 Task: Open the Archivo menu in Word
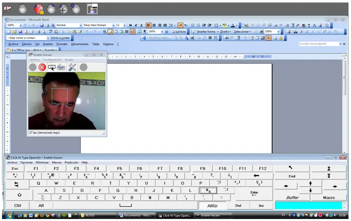point(13,44)
